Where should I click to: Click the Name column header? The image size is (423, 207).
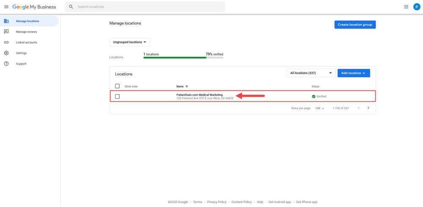point(180,86)
